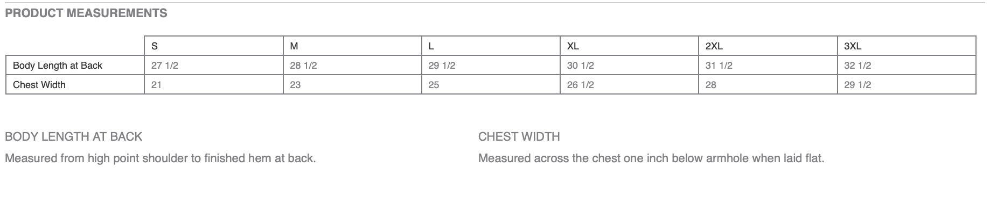Select the 27 1/2 body length cell
990x203 pixels.
pos(214,66)
